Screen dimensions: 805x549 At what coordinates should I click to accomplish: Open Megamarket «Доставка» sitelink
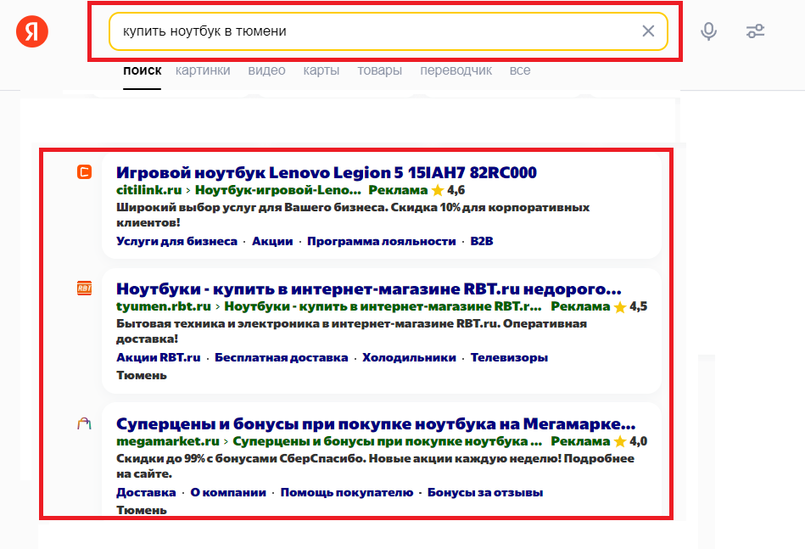[146, 492]
